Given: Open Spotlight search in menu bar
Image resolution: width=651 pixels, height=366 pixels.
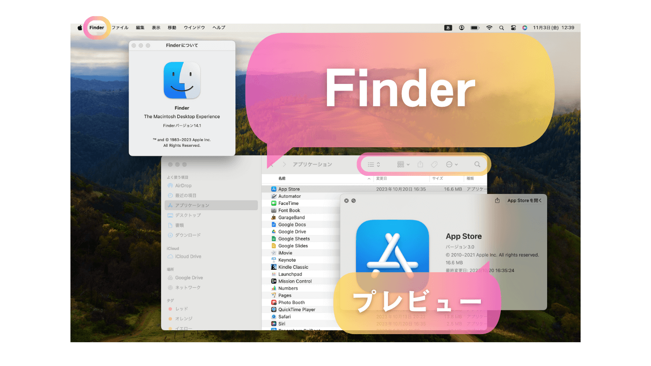Looking at the screenshot, I should [x=501, y=28].
